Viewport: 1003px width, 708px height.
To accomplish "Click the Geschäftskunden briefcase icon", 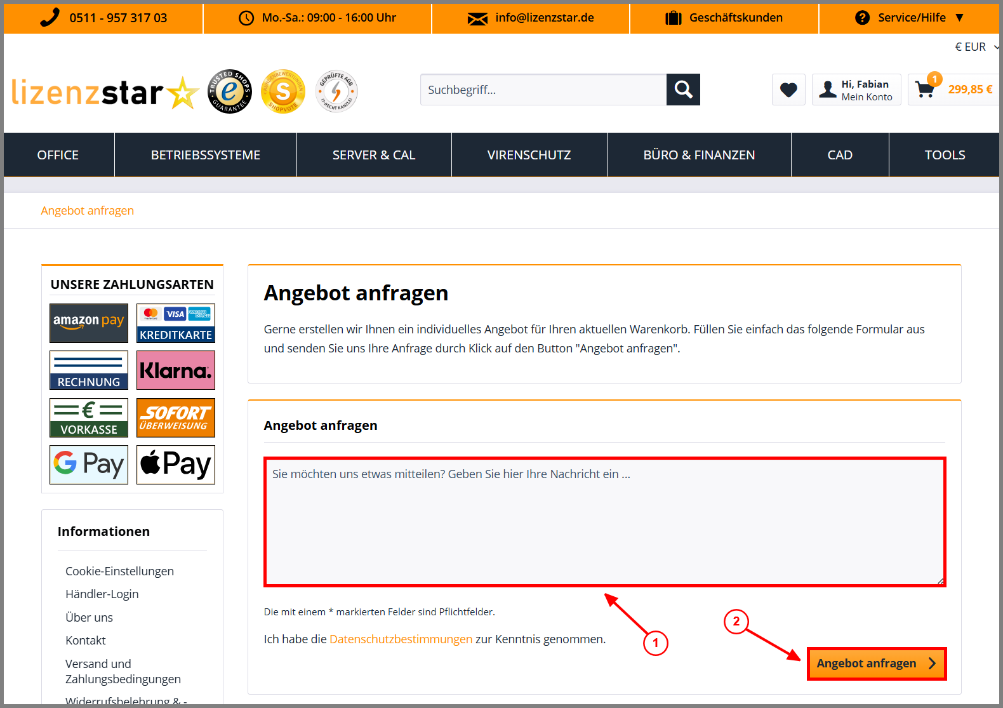I will point(673,18).
